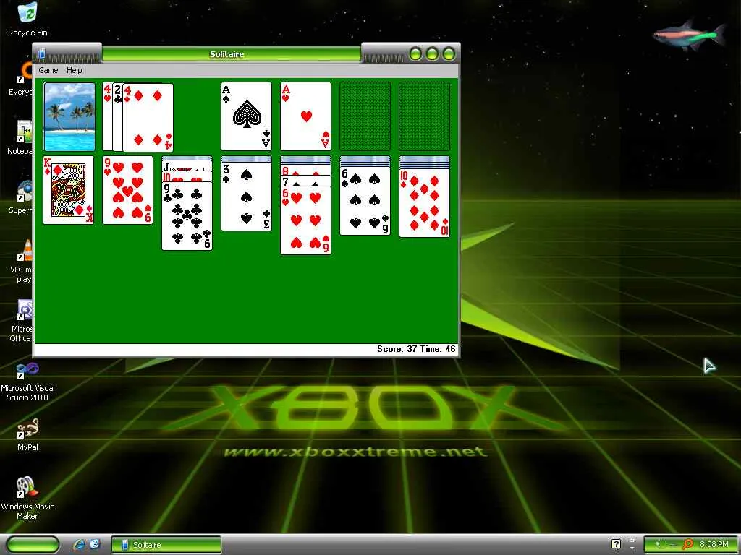
Task: Click the 8:08 PM clock
Action: (714, 544)
